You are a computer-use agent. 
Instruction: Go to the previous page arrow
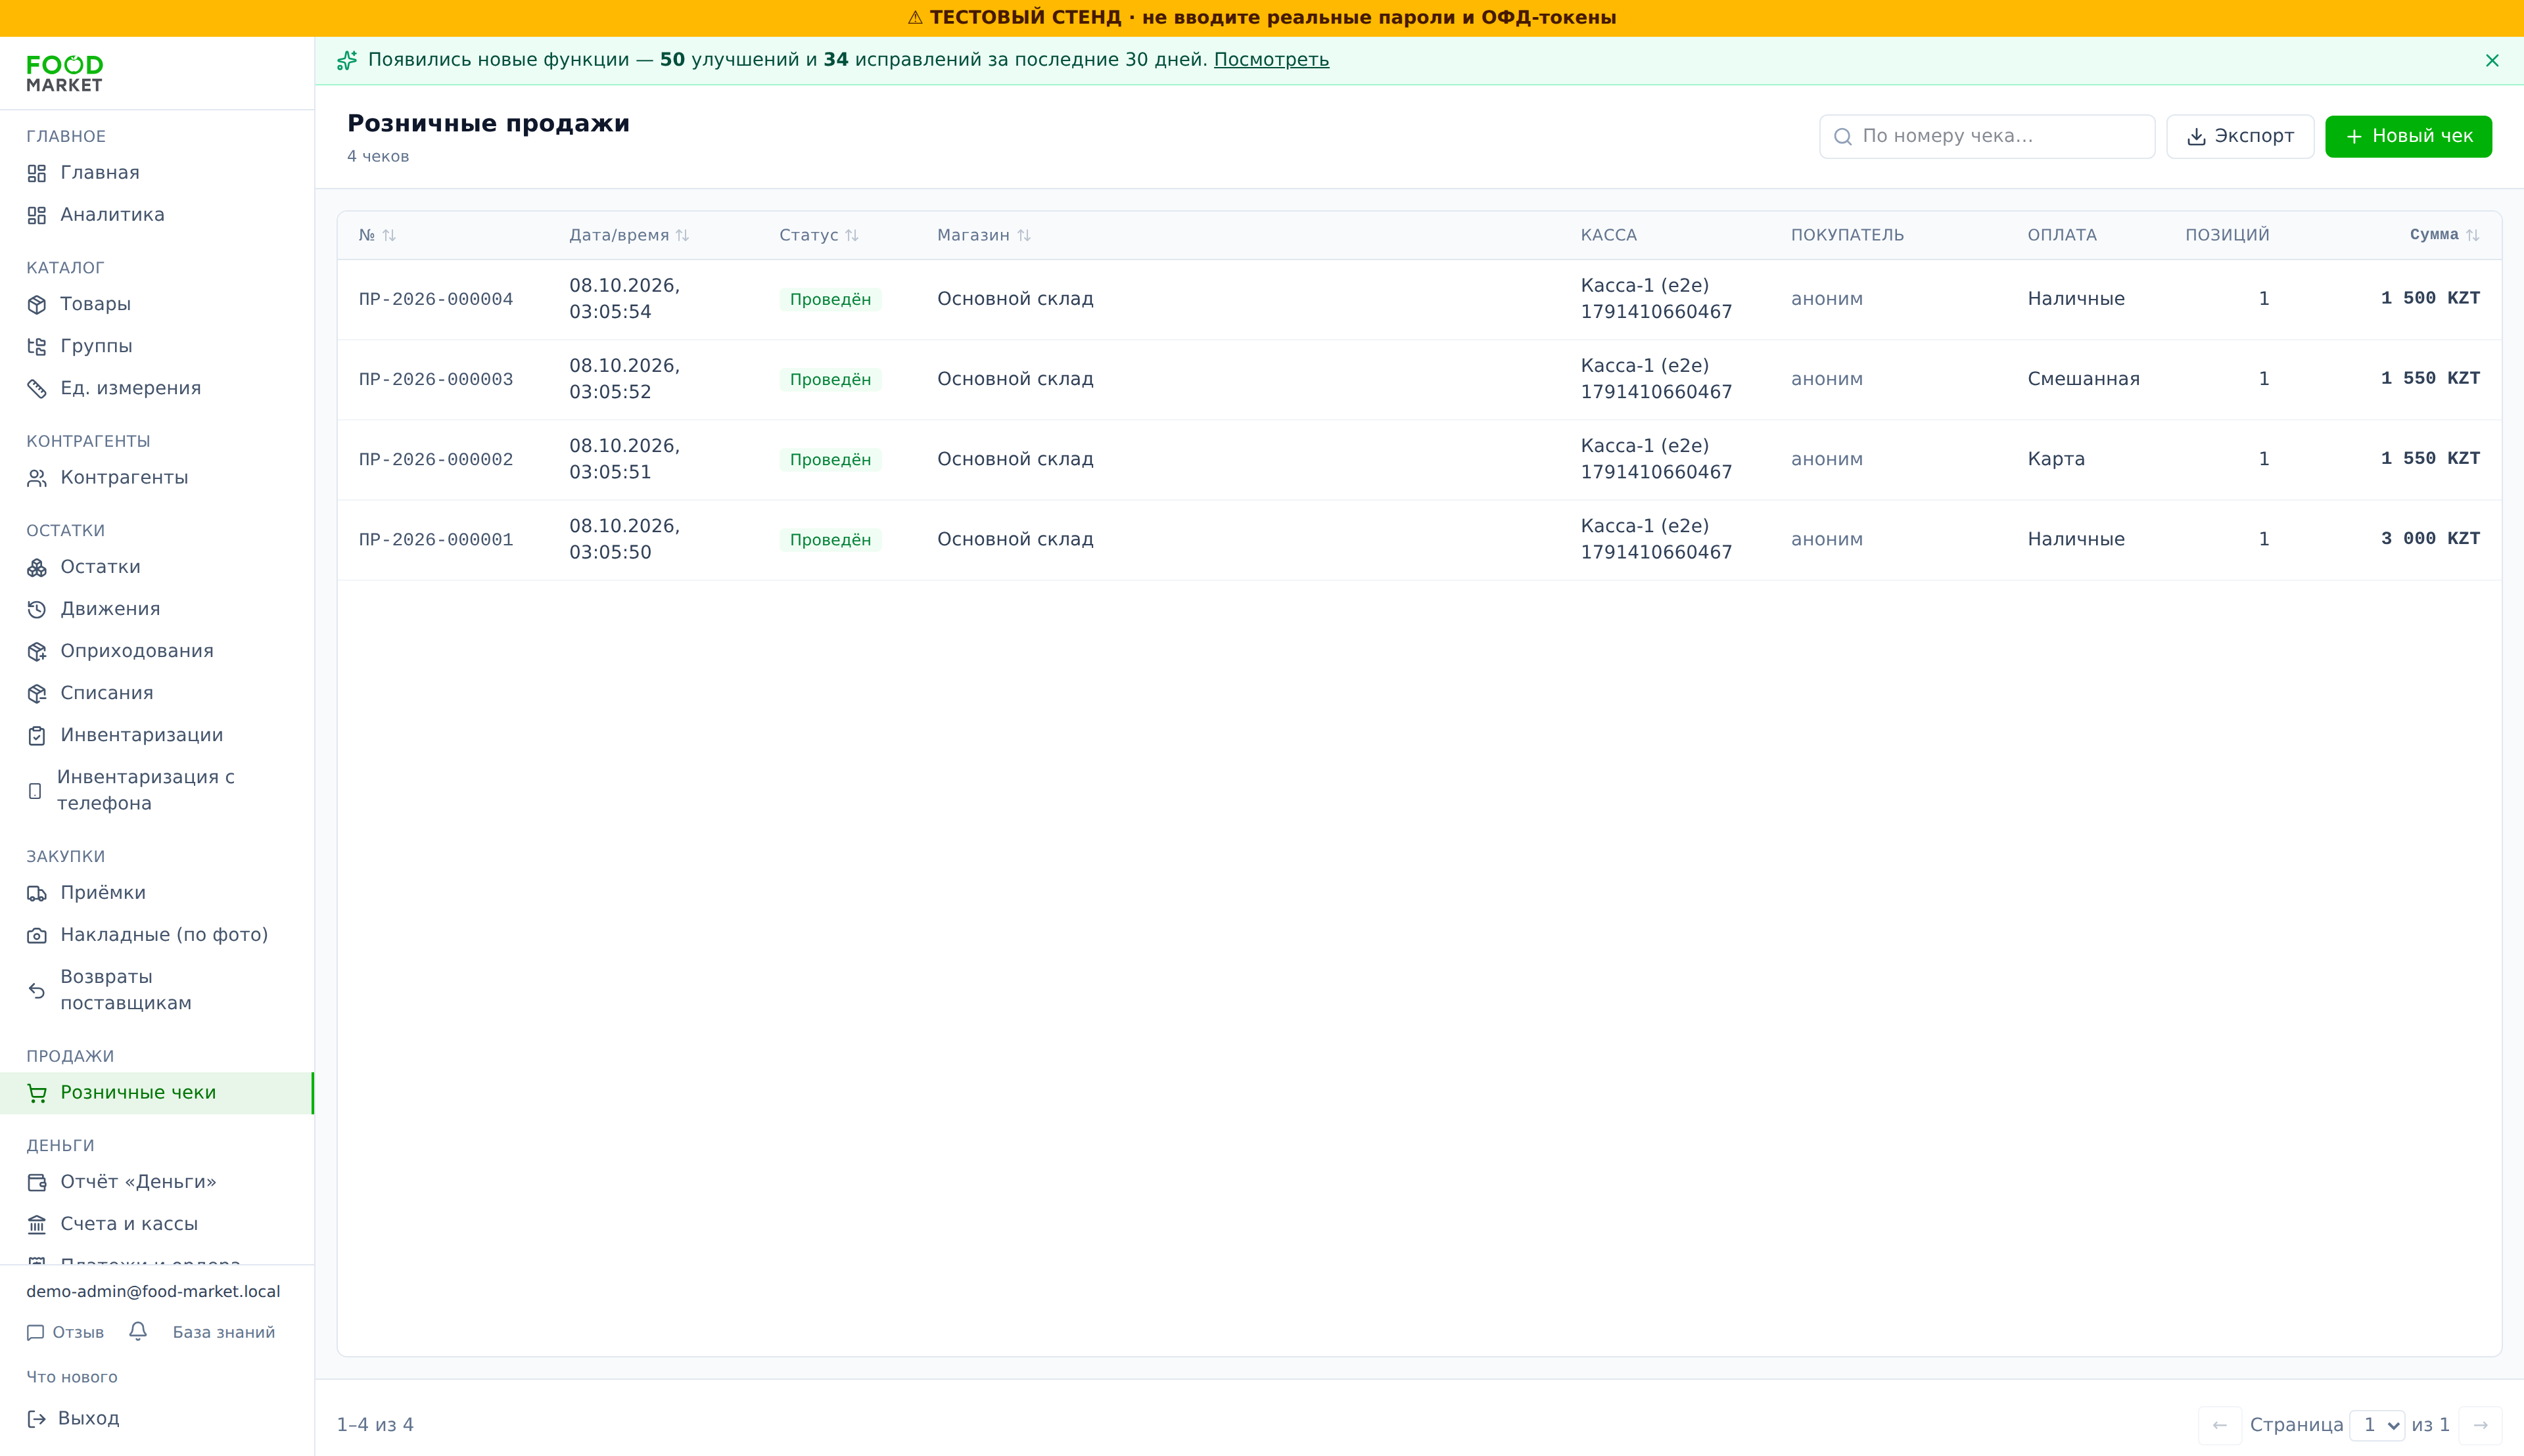2220,1425
